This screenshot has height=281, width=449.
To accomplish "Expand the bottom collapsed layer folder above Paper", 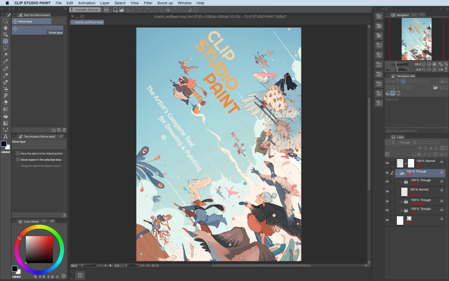I will pyautogui.click(x=401, y=210).
